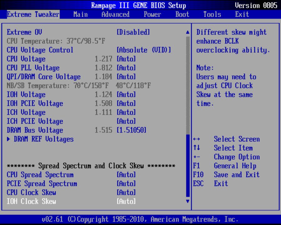The image size is (281, 225).
Task: Select the IOH PCIE Voltage label
Action: pyautogui.click(x=35, y=103)
